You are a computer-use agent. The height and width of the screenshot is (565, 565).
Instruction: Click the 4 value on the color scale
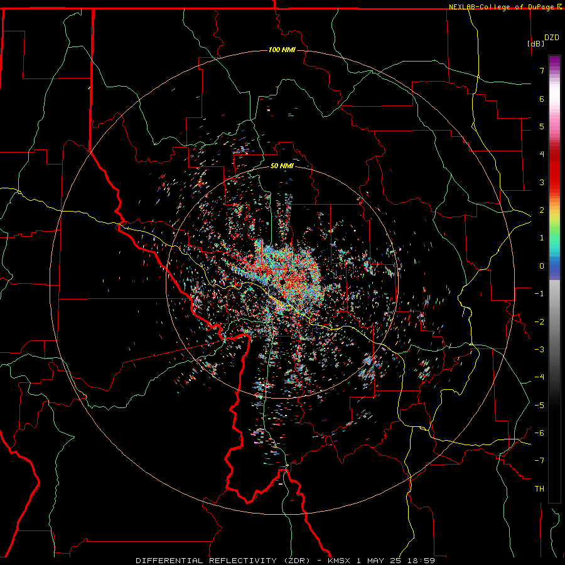pos(542,154)
